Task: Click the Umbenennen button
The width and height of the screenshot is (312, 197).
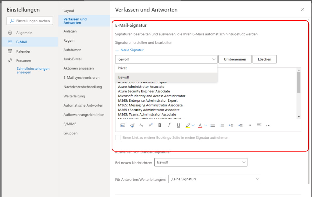Action: click(235, 59)
